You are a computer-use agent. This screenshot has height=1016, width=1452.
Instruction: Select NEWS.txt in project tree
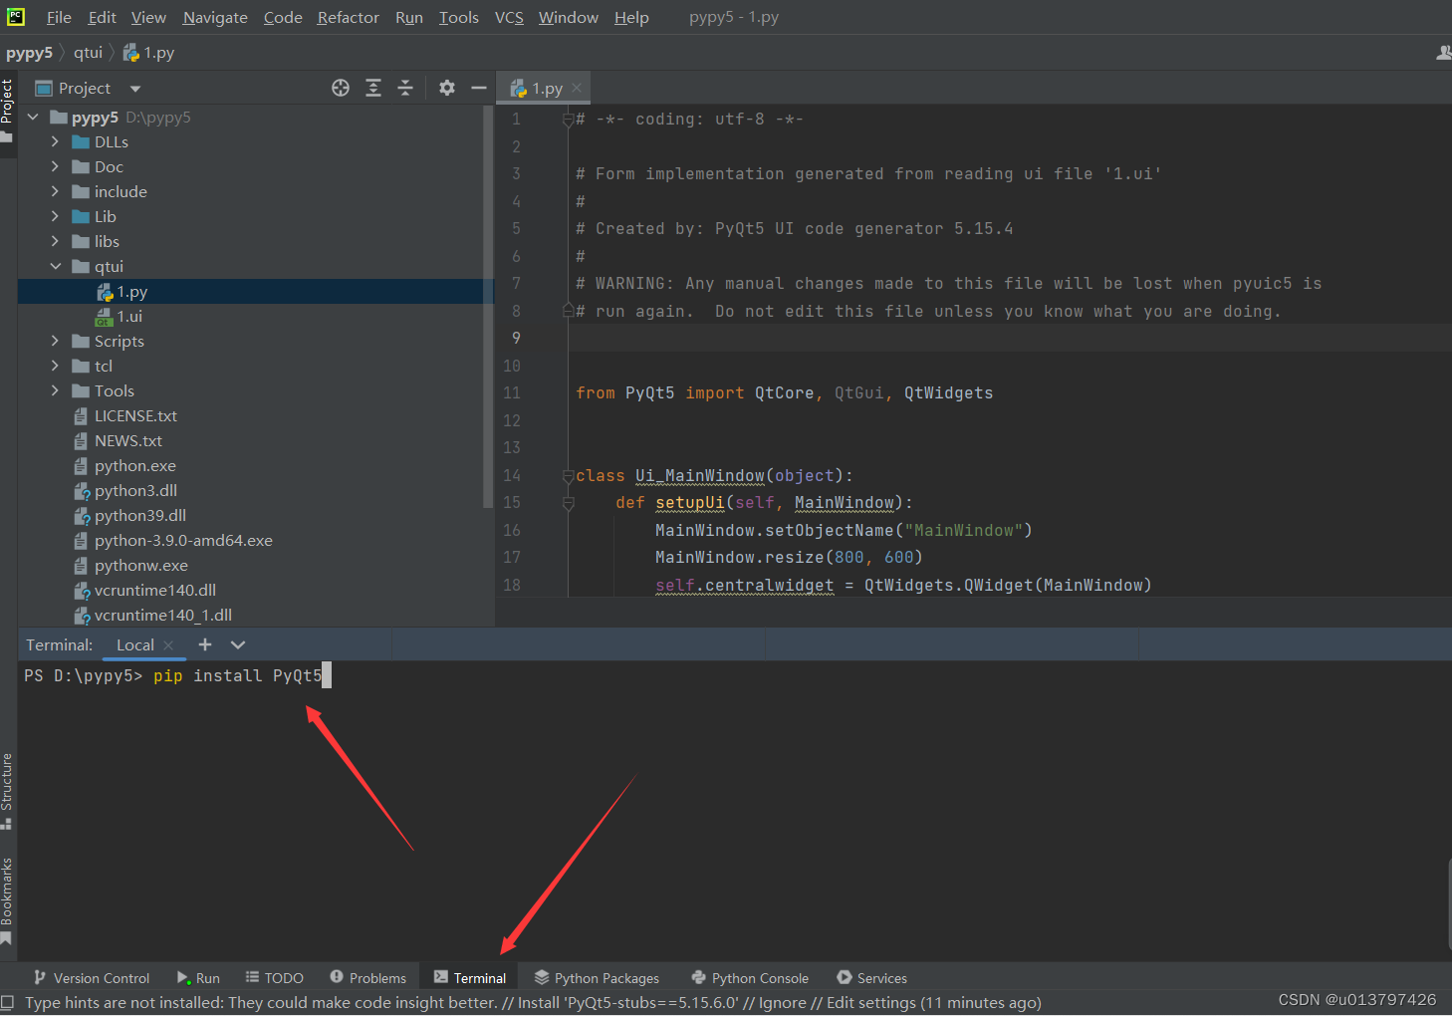point(255,440)
